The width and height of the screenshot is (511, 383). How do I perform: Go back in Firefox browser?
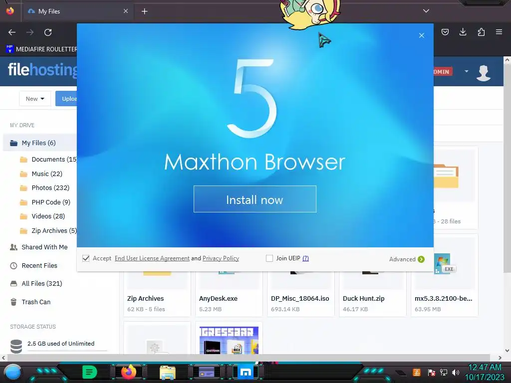click(x=12, y=32)
